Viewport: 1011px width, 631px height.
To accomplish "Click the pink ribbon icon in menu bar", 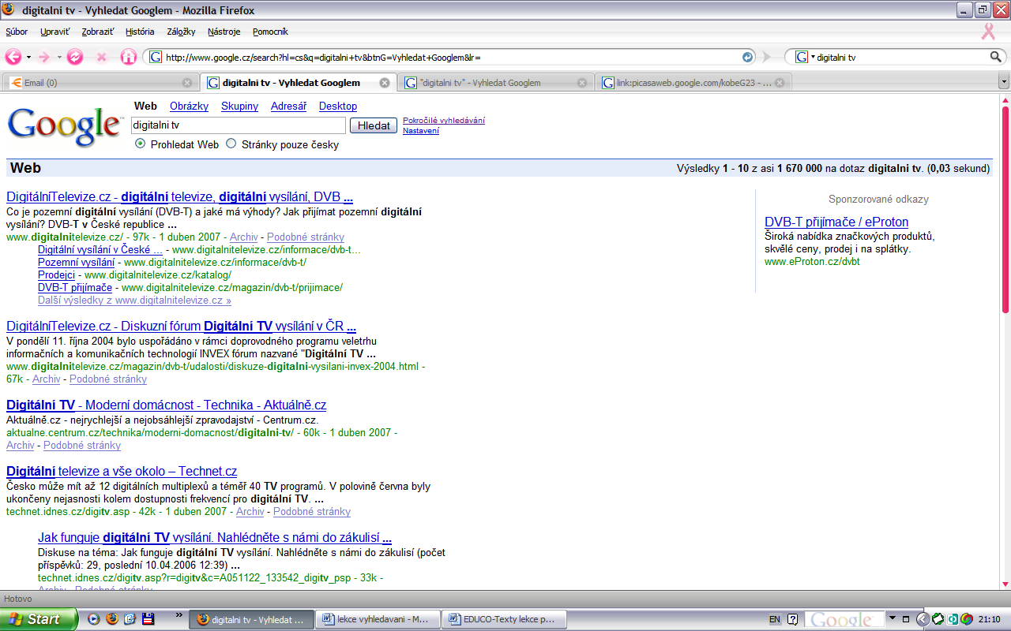I will tap(987, 32).
